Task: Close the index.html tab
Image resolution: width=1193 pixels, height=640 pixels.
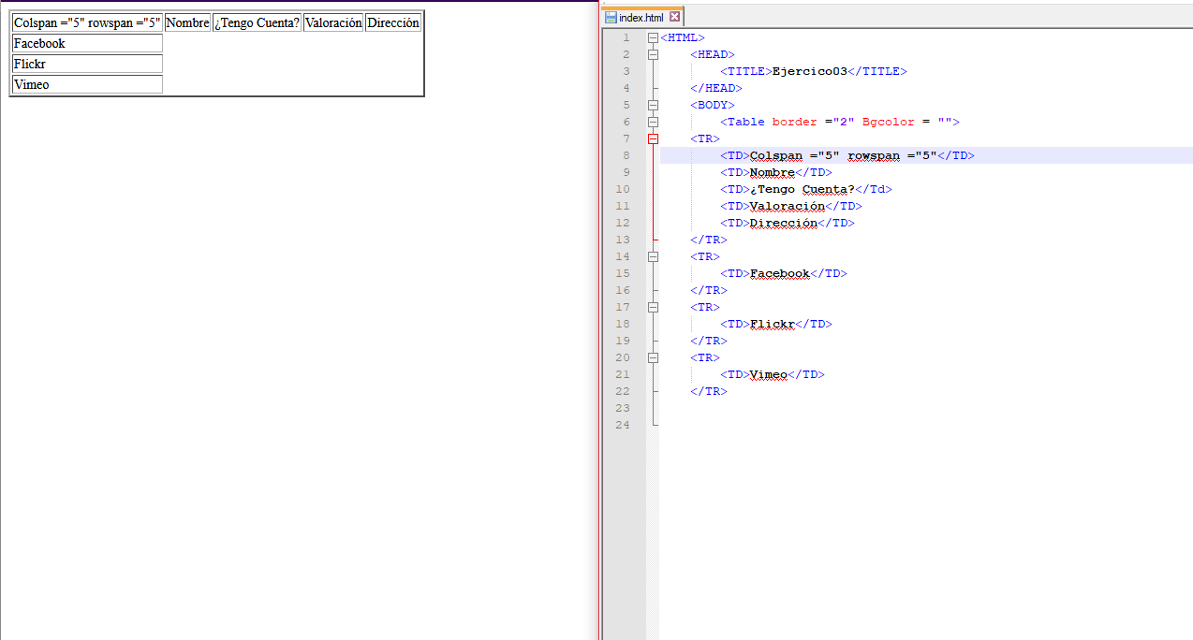Action: click(674, 18)
